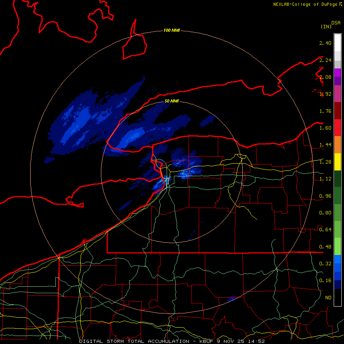
Task: Pick the bright magenta swatch in the legend
Action: tap(338, 73)
